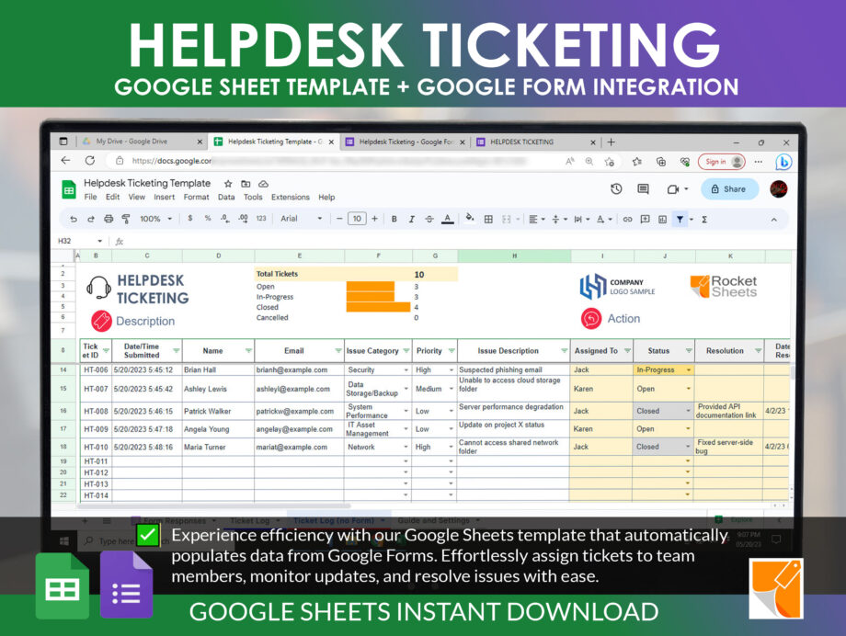Open the Format menu
Viewport: 846px width, 636px height.
coord(197,197)
